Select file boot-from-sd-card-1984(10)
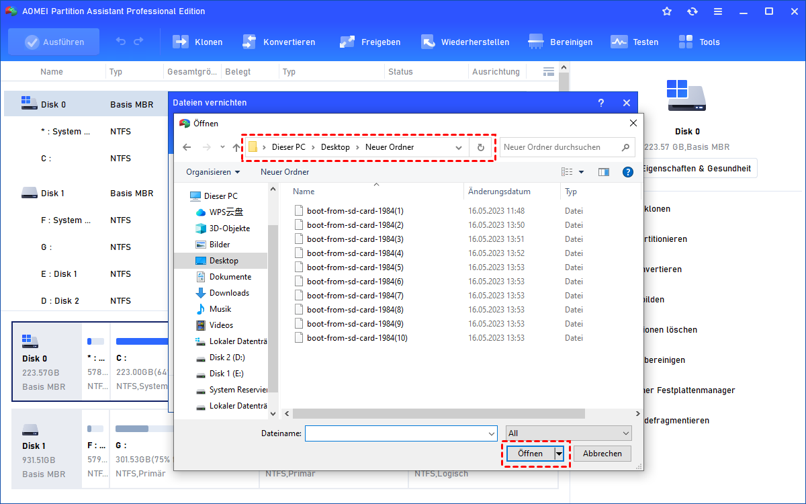This screenshot has width=806, height=504. pyautogui.click(x=357, y=338)
